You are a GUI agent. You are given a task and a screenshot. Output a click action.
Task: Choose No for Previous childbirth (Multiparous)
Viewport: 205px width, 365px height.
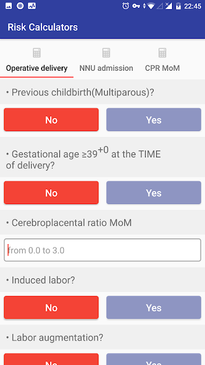51,120
